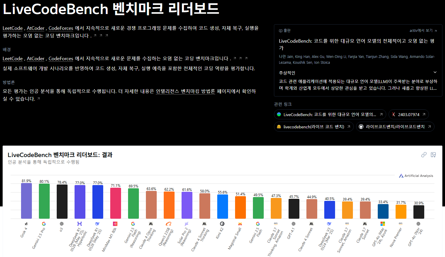Click the Google logo above Gemini 2.5 Pro
Viewport: 445px width, 257px height.
pos(44,224)
